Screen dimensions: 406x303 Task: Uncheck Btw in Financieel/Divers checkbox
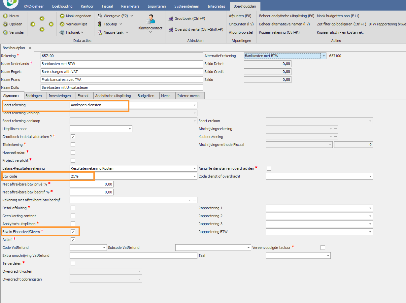[73, 232]
